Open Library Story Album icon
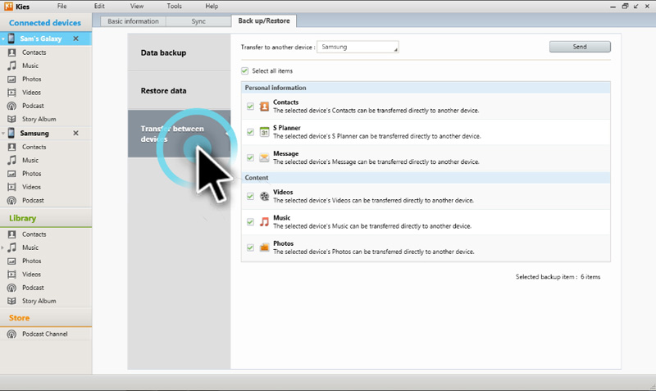The height and width of the screenshot is (391, 656). pyautogui.click(x=11, y=301)
